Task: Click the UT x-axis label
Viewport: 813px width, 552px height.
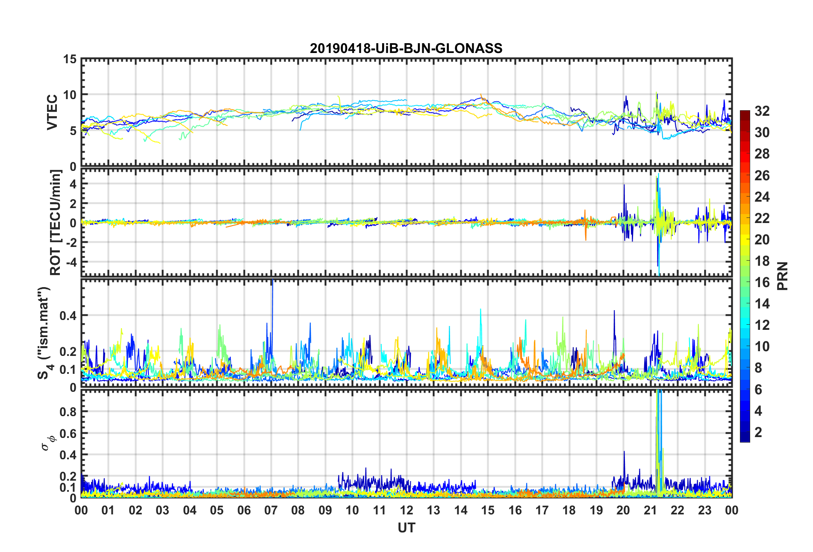Action: coord(406,528)
